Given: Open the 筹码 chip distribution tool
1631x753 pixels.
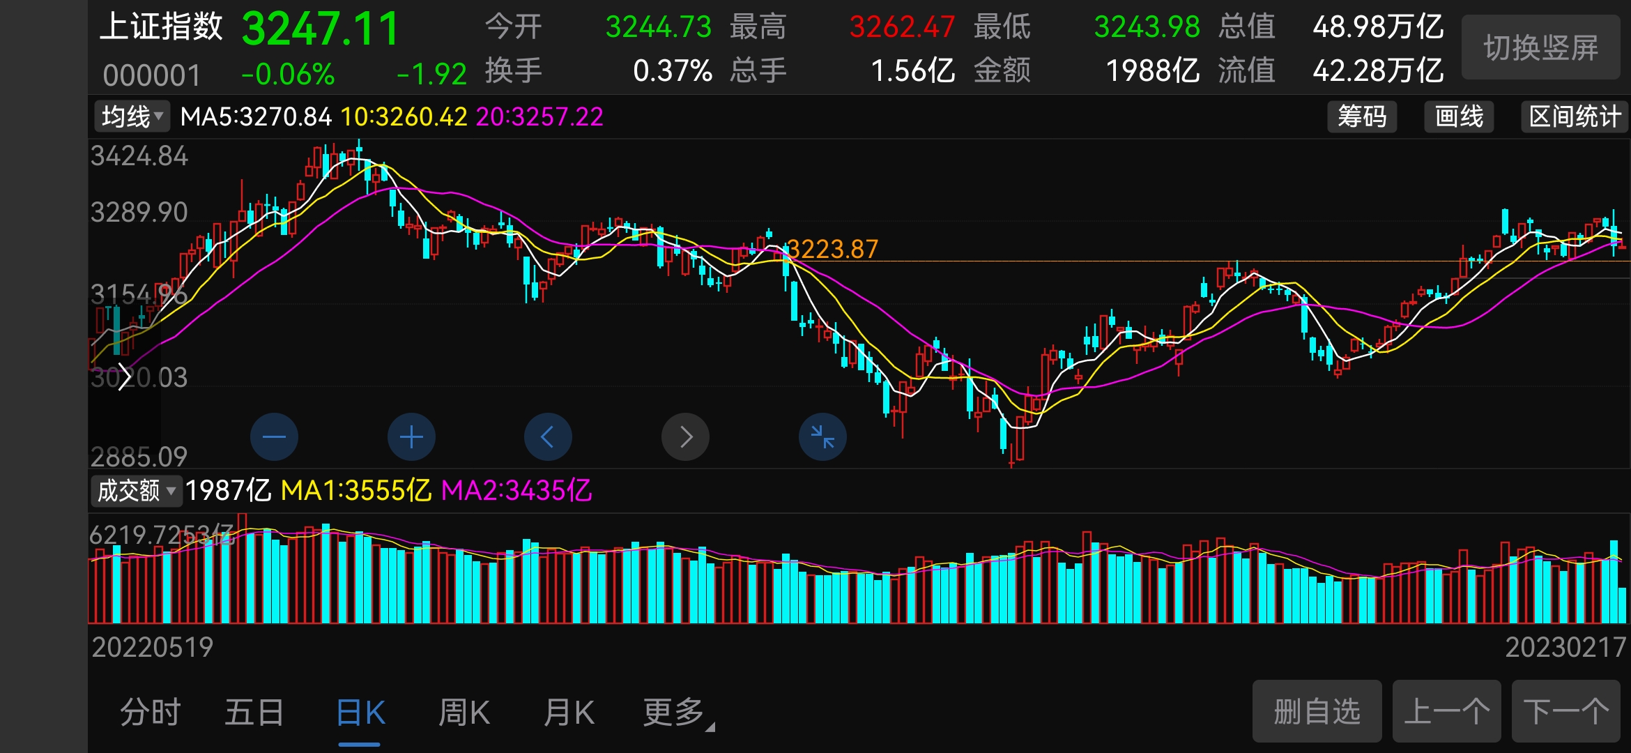Looking at the screenshot, I should tap(1361, 116).
